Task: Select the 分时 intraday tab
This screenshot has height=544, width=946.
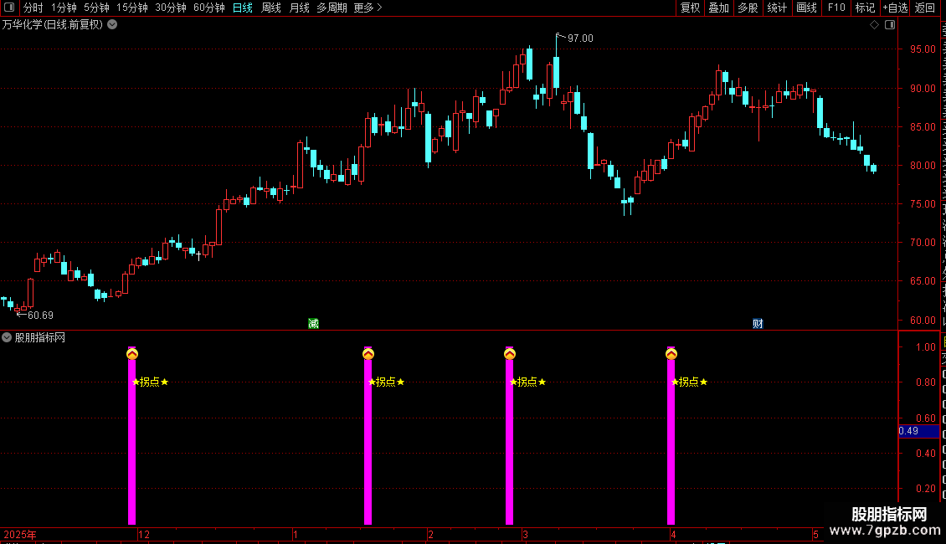Action: (33, 8)
